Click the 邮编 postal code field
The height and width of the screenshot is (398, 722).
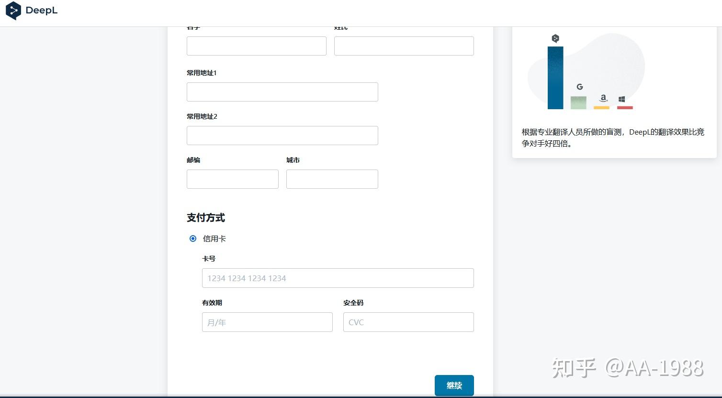pos(232,179)
